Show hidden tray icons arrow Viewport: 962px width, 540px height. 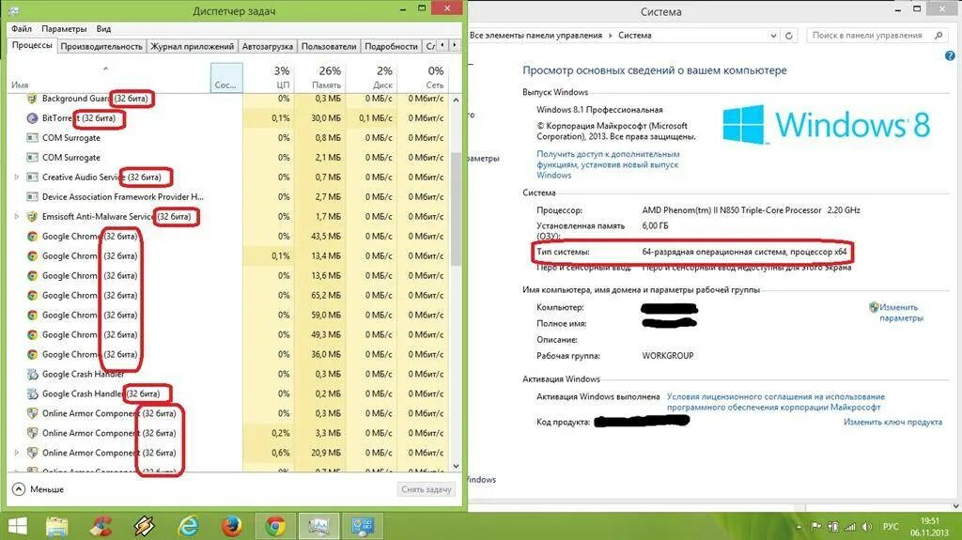click(799, 527)
